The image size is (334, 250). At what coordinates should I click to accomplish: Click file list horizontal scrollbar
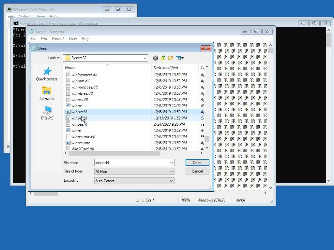point(114,153)
